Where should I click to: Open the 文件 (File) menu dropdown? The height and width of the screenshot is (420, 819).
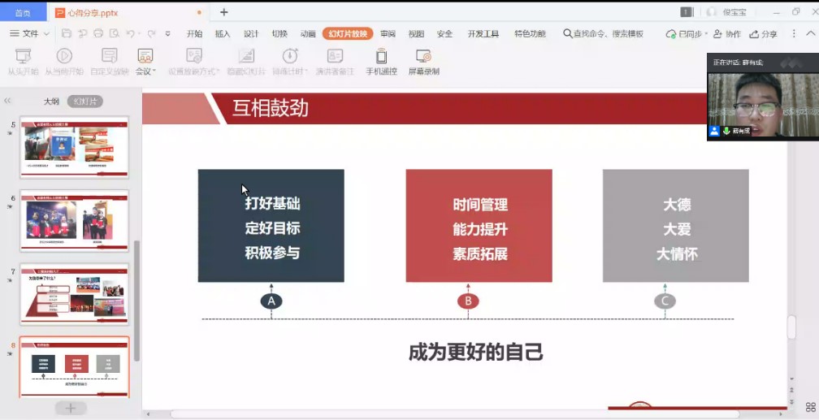(x=30, y=34)
